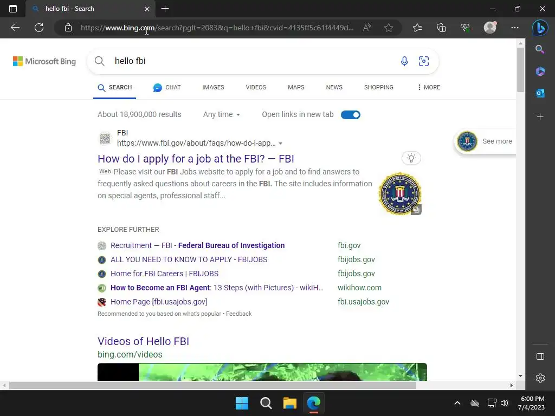The image size is (555, 416).
Task: Switch to the SHOPPING tab
Action: (x=379, y=87)
